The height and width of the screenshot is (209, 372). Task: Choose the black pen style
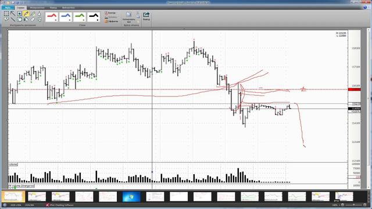tap(94, 17)
